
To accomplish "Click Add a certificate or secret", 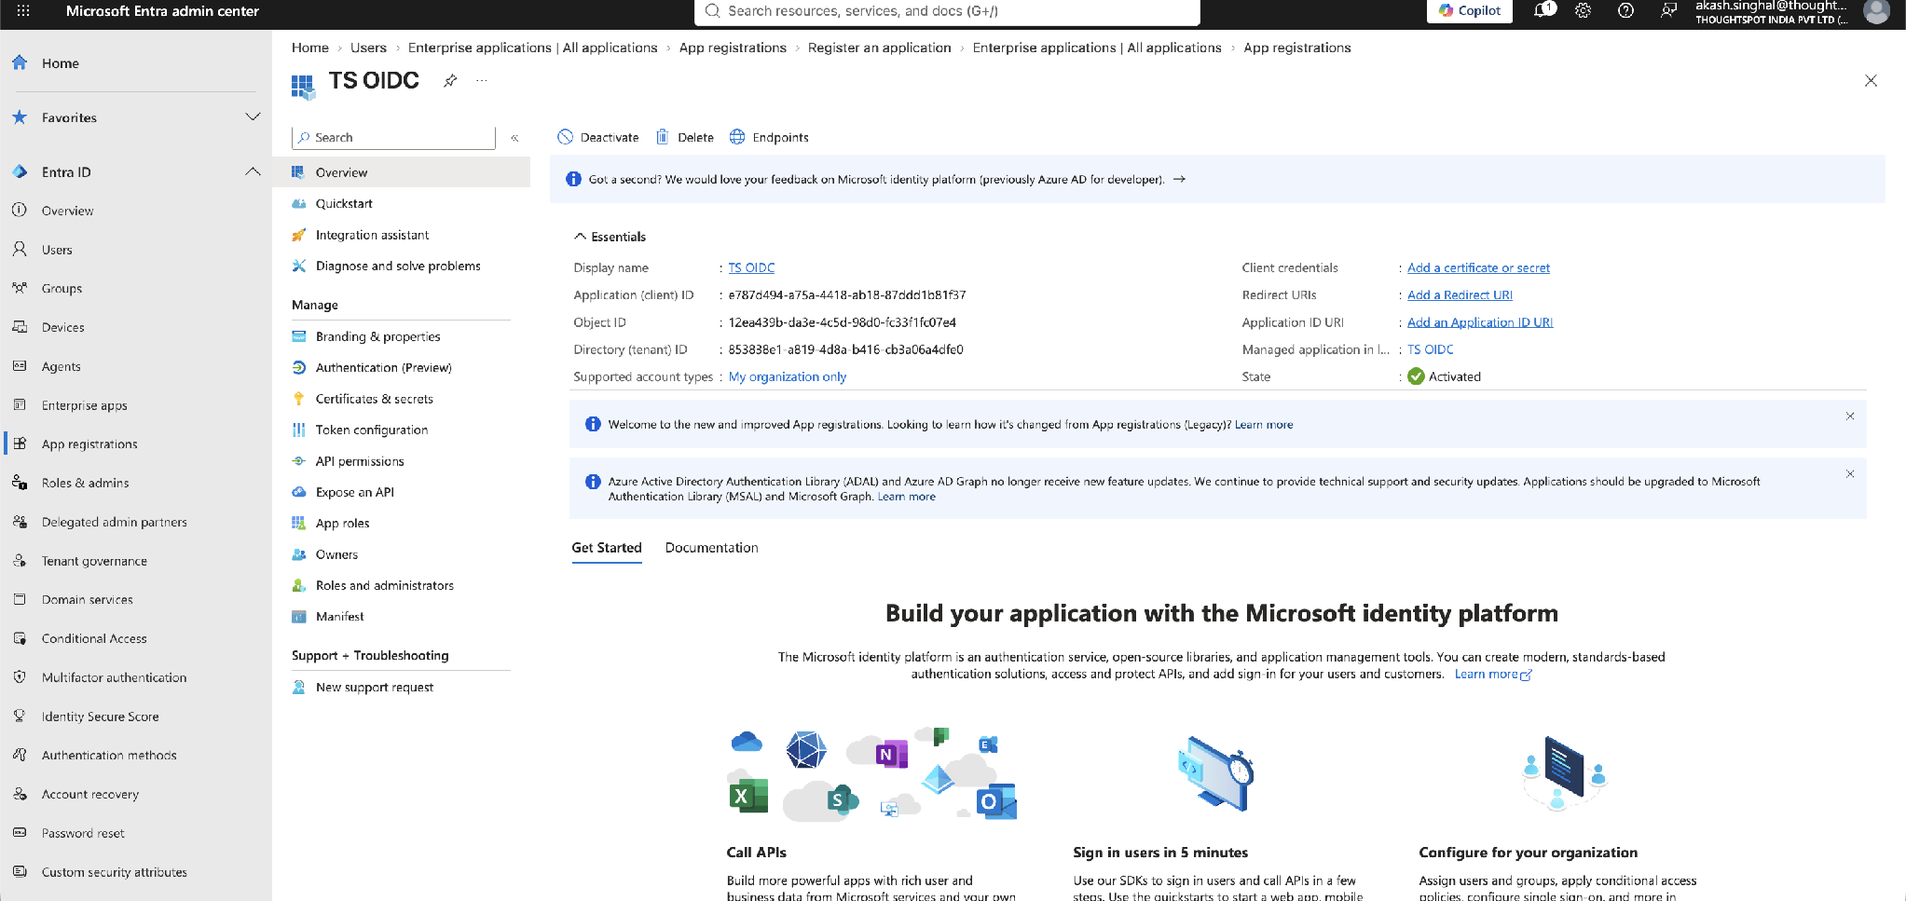I will point(1478,267).
